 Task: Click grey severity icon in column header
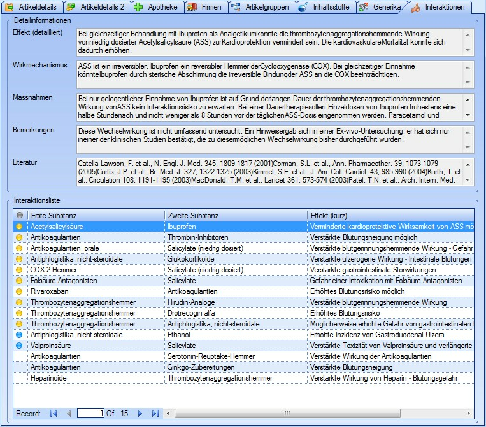(19, 216)
